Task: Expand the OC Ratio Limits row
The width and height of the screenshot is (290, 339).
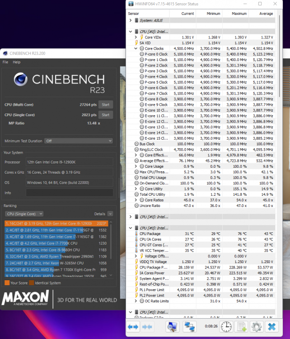Action: tap(136, 301)
